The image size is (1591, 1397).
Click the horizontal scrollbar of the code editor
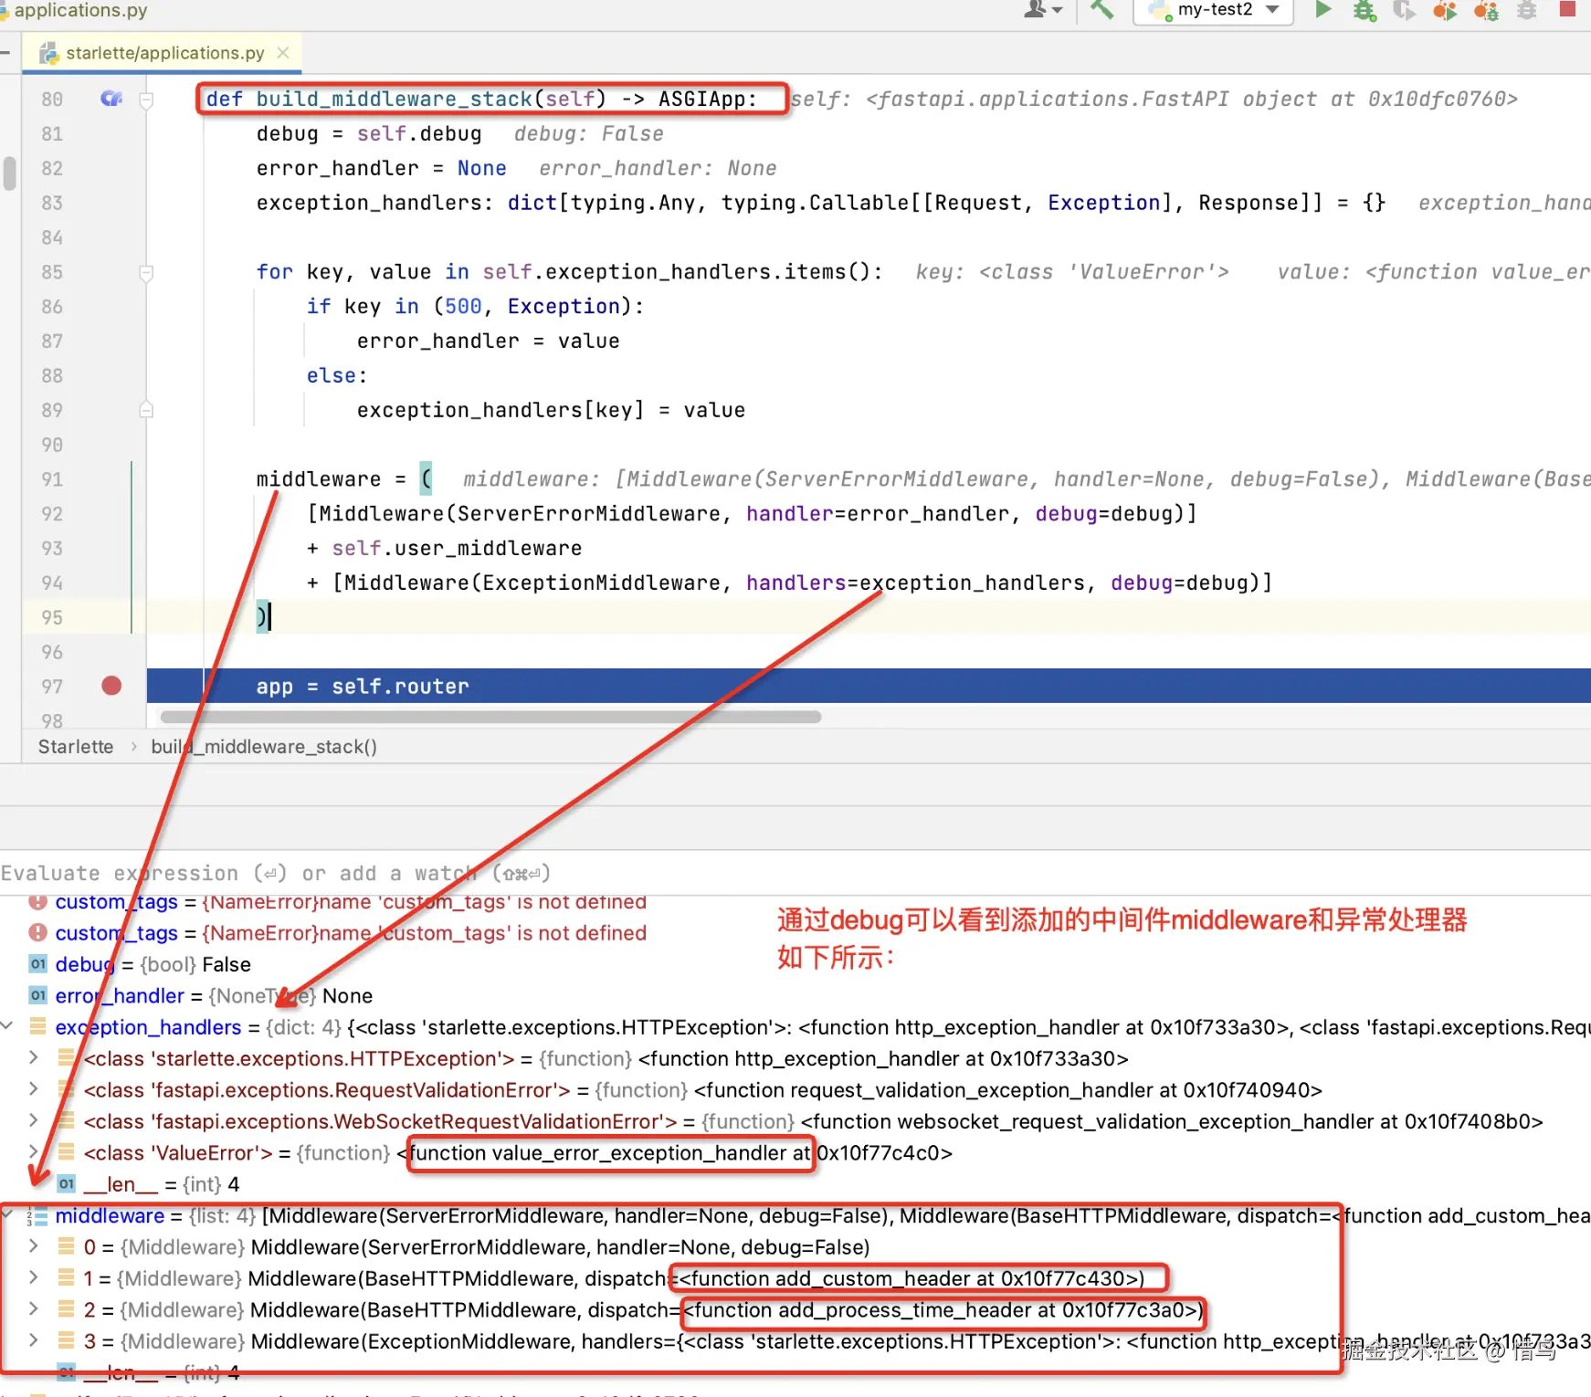(490, 717)
